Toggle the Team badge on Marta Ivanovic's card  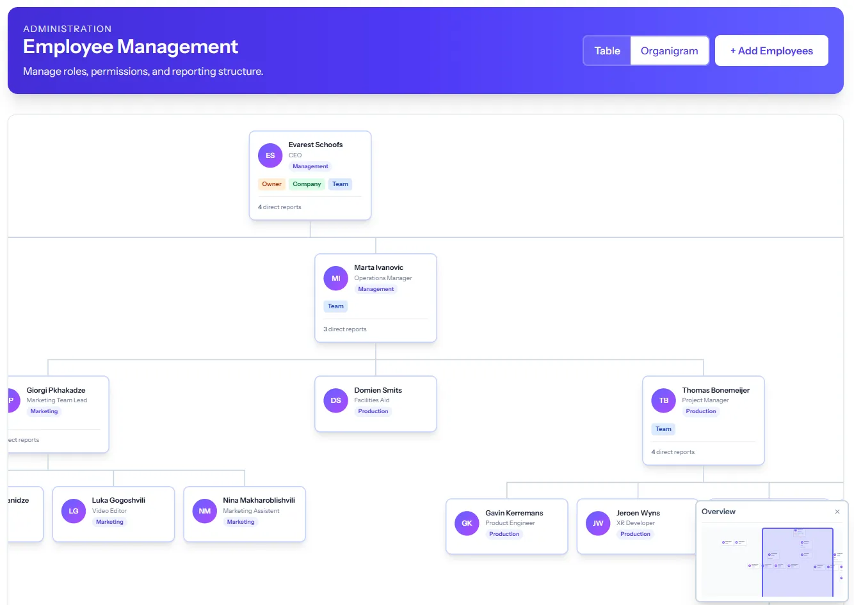335,306
